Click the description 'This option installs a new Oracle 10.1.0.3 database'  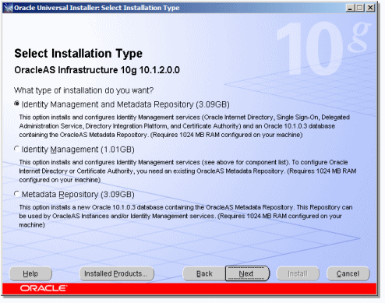[x=185, y=216]
